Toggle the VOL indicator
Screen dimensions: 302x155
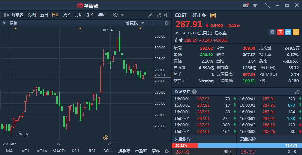click(26, 151)
